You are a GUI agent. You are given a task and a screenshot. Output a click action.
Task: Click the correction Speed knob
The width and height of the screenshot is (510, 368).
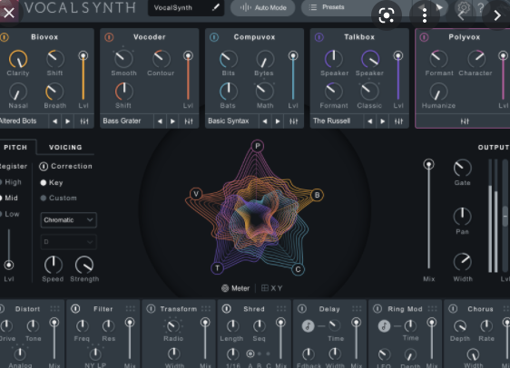[x=53, y=265]
